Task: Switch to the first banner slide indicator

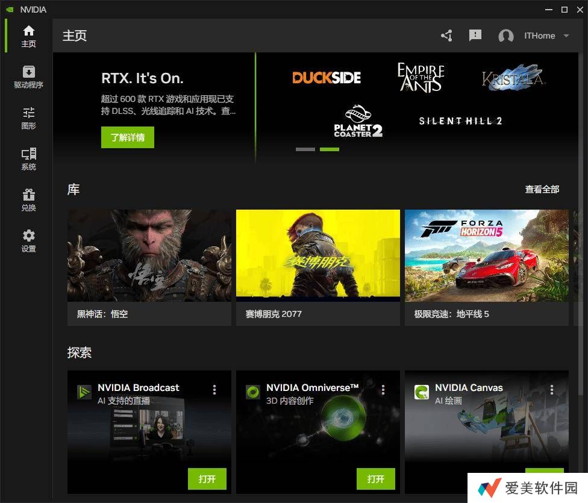Action: point(305,149)
